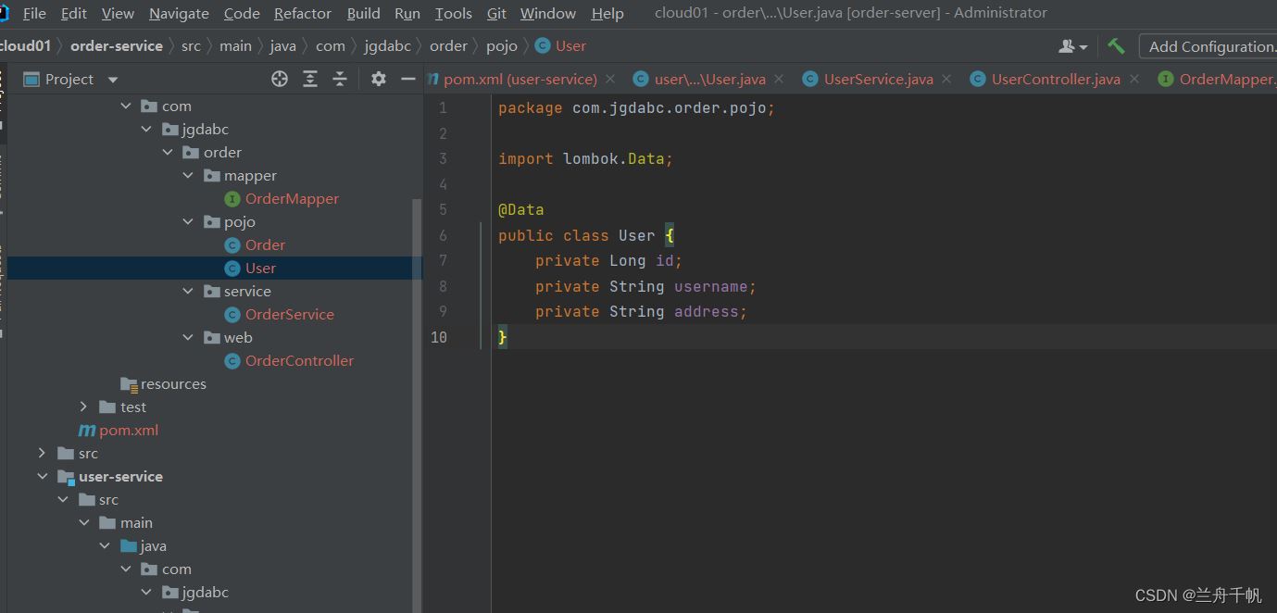Click jgdabc in the breadcrumb path
The width and height of the screenshot is (1277, 613).
tap(386, 45)
